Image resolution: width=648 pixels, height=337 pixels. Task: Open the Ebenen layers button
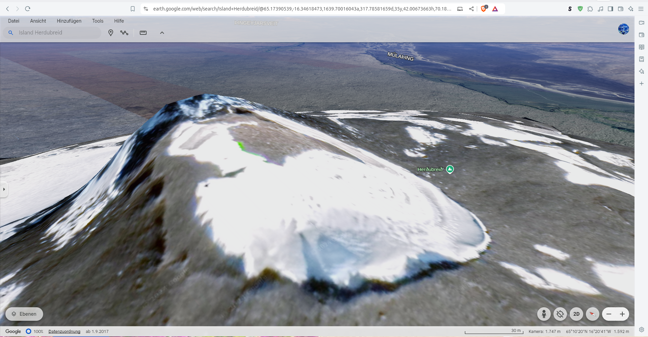pos(24,314)
